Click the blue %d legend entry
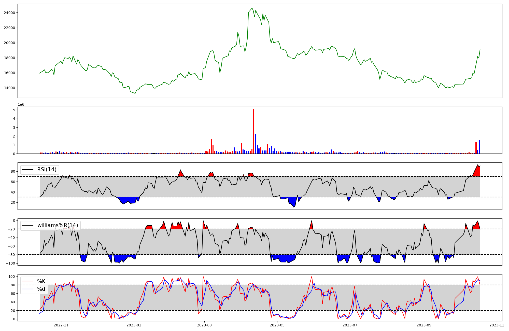The width and height of the screenshot is (509, 331). [41, 289]
